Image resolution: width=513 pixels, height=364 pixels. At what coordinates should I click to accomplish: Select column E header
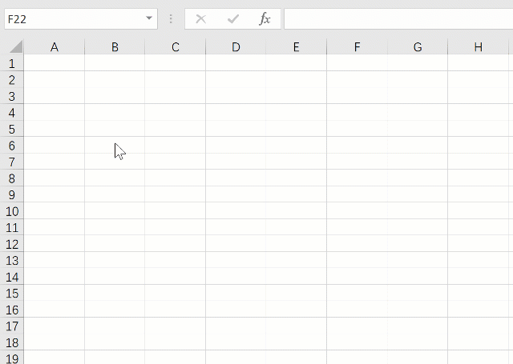(x=296, y=47)
